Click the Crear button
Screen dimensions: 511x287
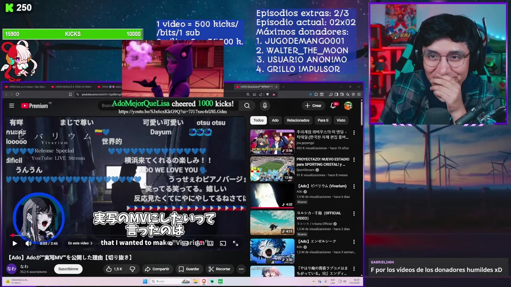coord(313,106)
